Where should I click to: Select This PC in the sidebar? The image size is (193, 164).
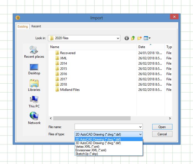[x=34, y=102]
